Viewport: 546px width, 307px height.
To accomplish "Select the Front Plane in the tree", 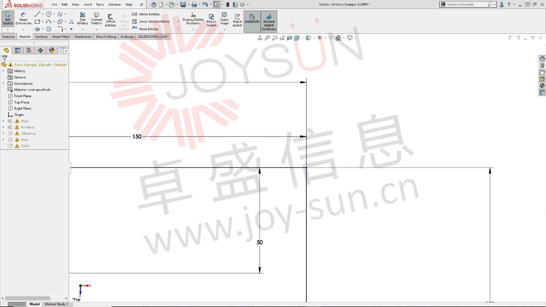I will point(23,96).
